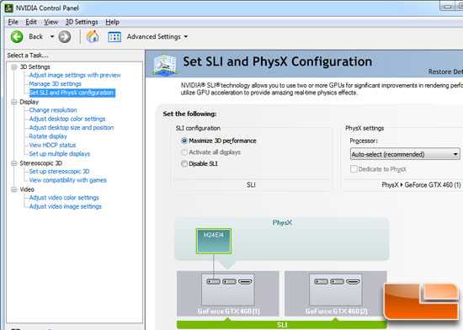Viewport: 463px width, 330px height.
Task: Click the green SLI bridge bar
Action: coord(282,325)
